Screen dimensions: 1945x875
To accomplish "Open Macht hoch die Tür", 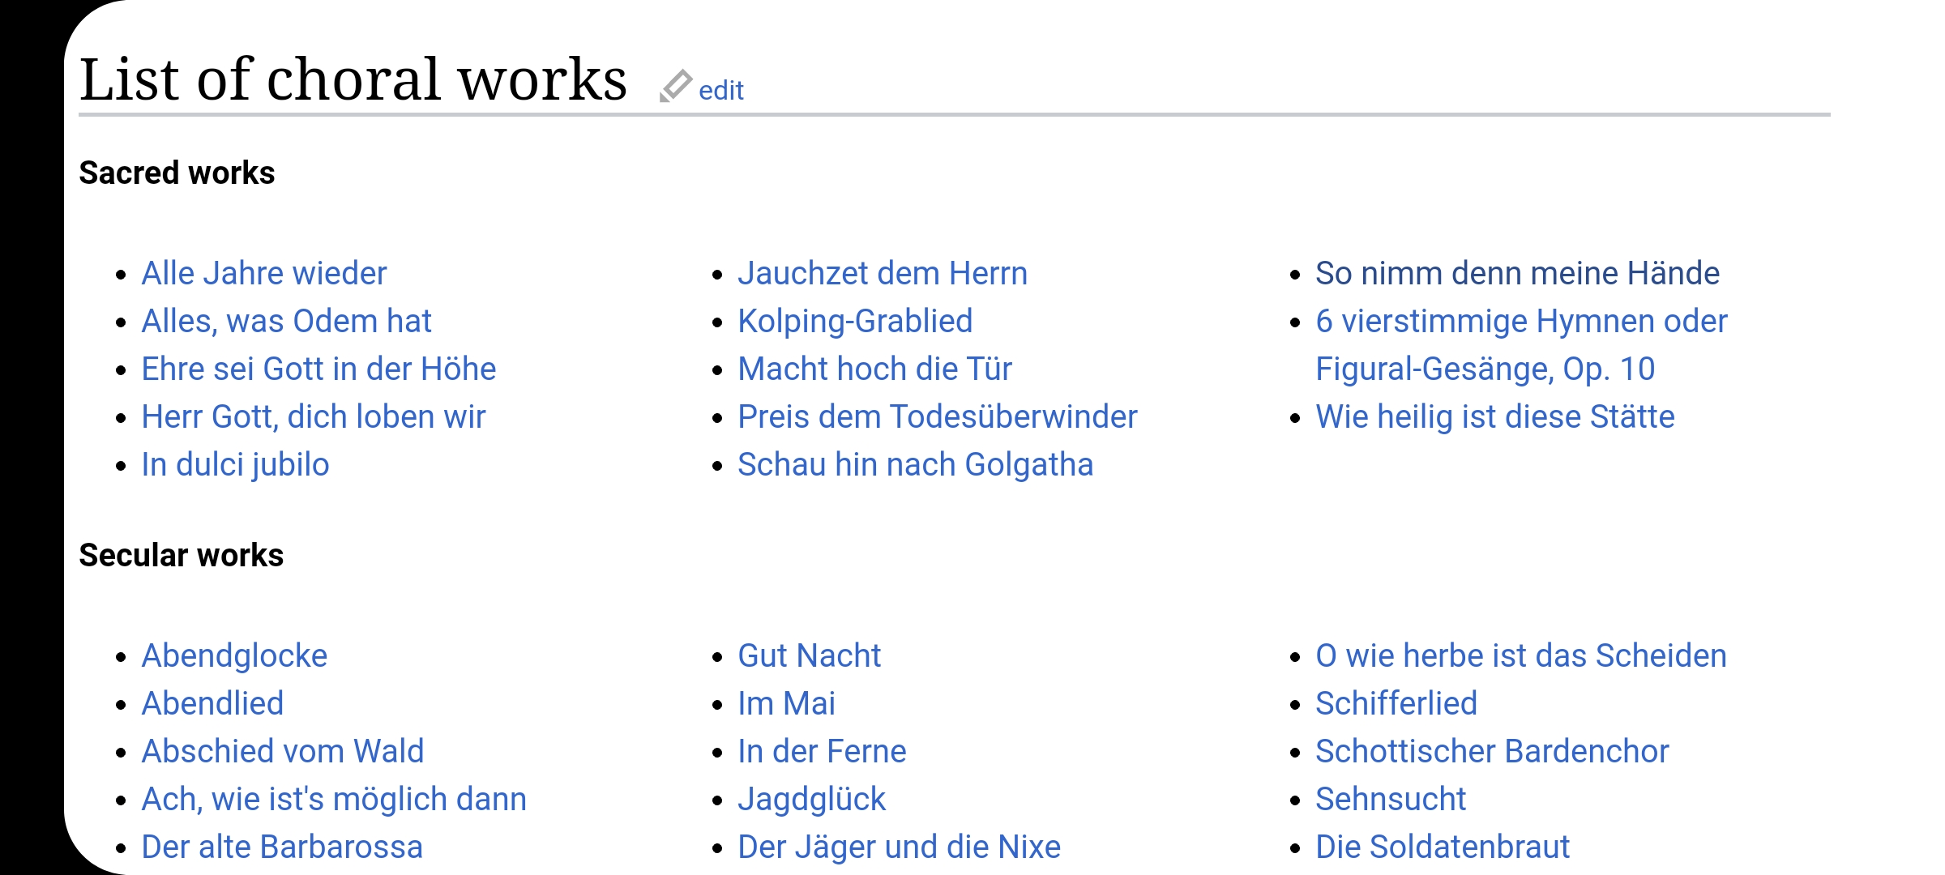I will 874,369.
